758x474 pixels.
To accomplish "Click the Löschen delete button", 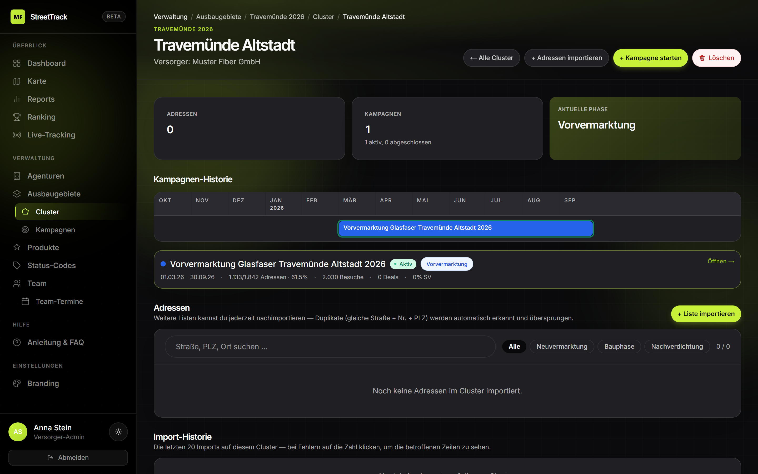I will click(716, 58).
